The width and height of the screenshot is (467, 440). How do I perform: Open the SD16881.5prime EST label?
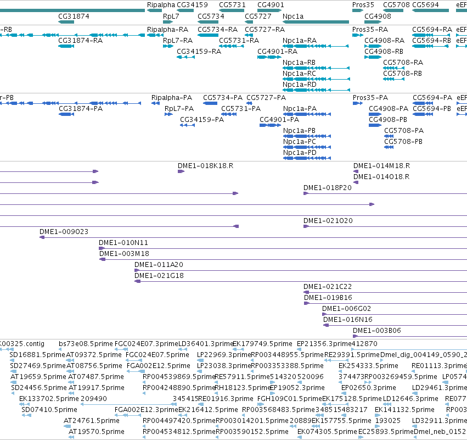point(37,355)
